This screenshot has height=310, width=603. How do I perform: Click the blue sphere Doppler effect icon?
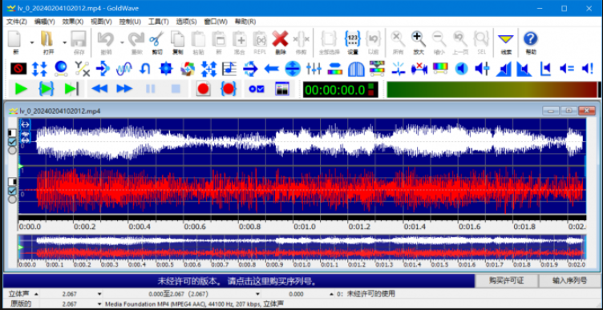(61, 69)
